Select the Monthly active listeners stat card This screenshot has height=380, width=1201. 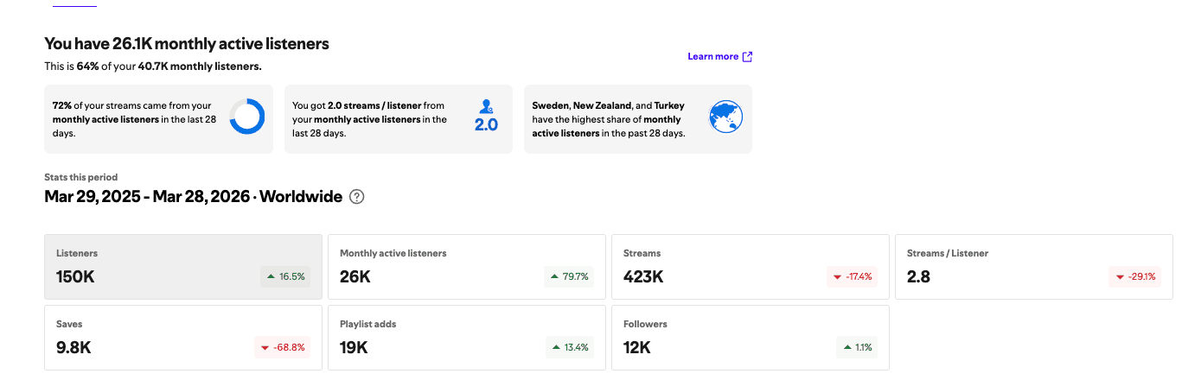tap(467, 267)
